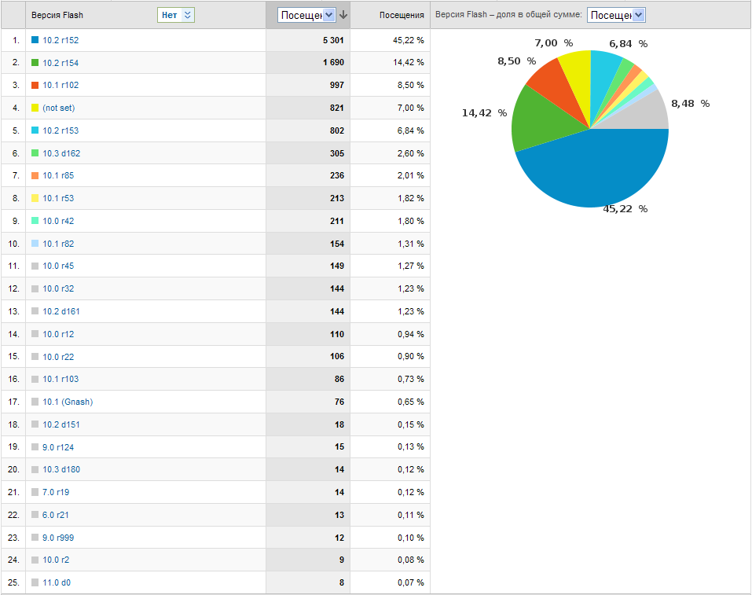This screenshot has height=595, width=752.
Task: Click the yellow swatch beside (not set)
Action: click(x=35, y=108)
